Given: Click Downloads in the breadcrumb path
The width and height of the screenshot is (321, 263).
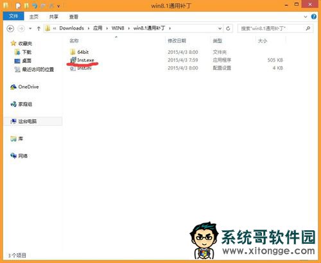Looking at the screenshot, I should click(71, 28).
